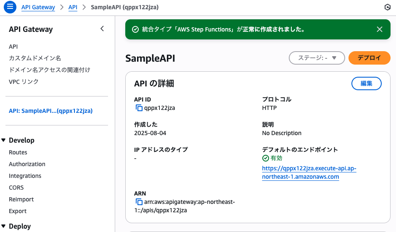Click the SampleAPI (qppx122jza) breadcrumb text
Image resolution: width=396 pixels, height=232 pixels.
tap(125, 7)
